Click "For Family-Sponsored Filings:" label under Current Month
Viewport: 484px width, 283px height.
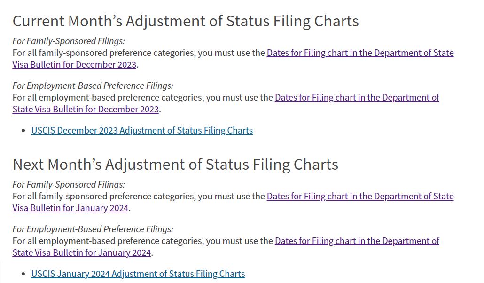(x=69, y=41)
